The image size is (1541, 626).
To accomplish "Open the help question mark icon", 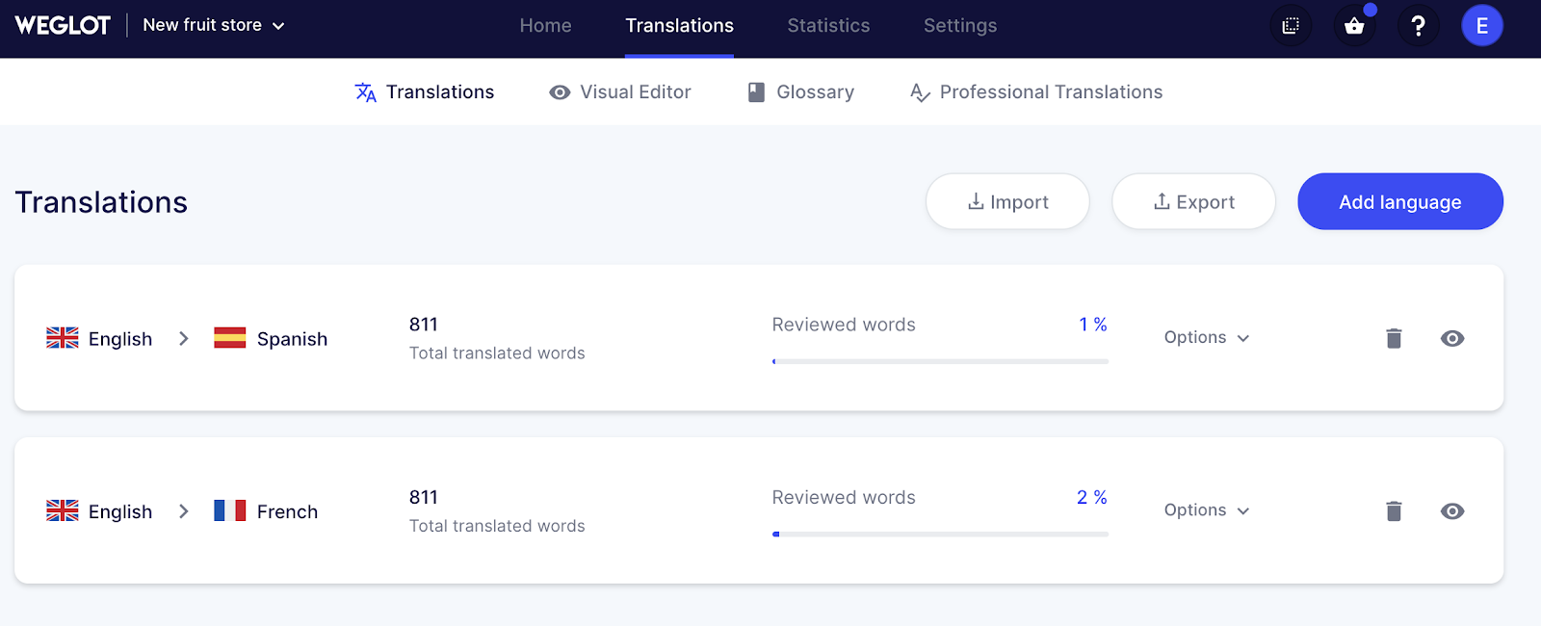I will pyautogui.click(x=1418, y=26).
